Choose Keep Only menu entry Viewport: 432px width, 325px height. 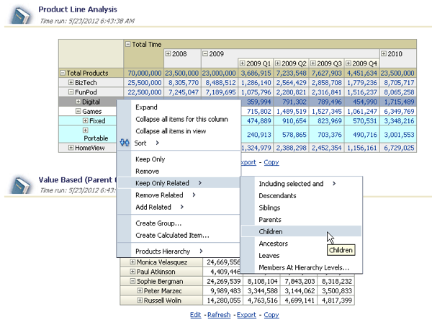tap(179, 159)
